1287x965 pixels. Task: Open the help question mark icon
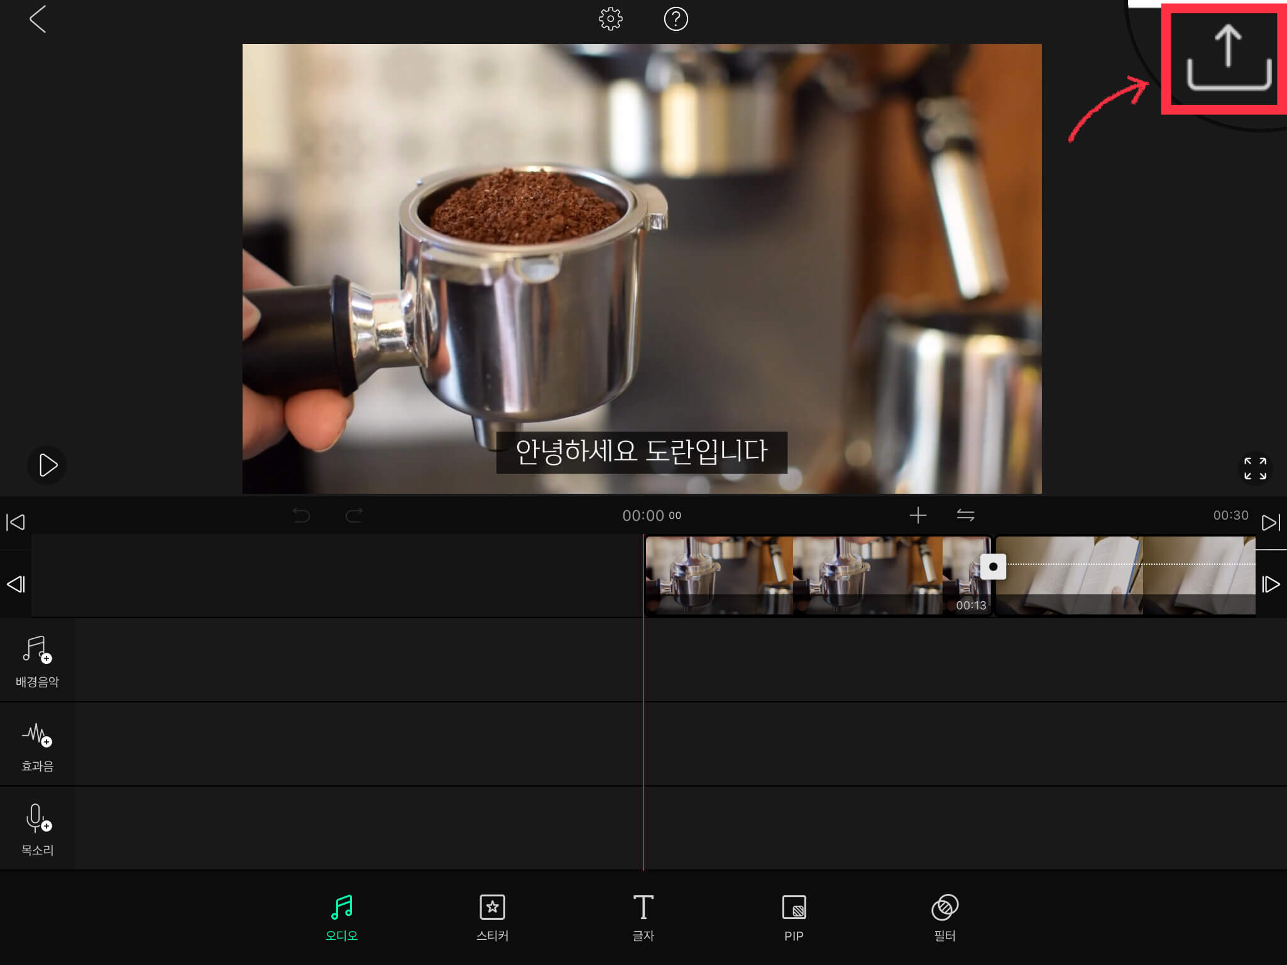tap(676, 19)
